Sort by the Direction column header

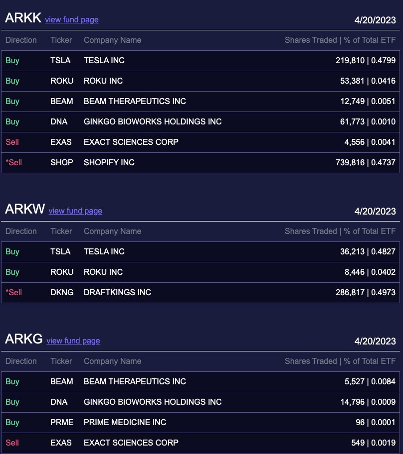coord(21,40)
